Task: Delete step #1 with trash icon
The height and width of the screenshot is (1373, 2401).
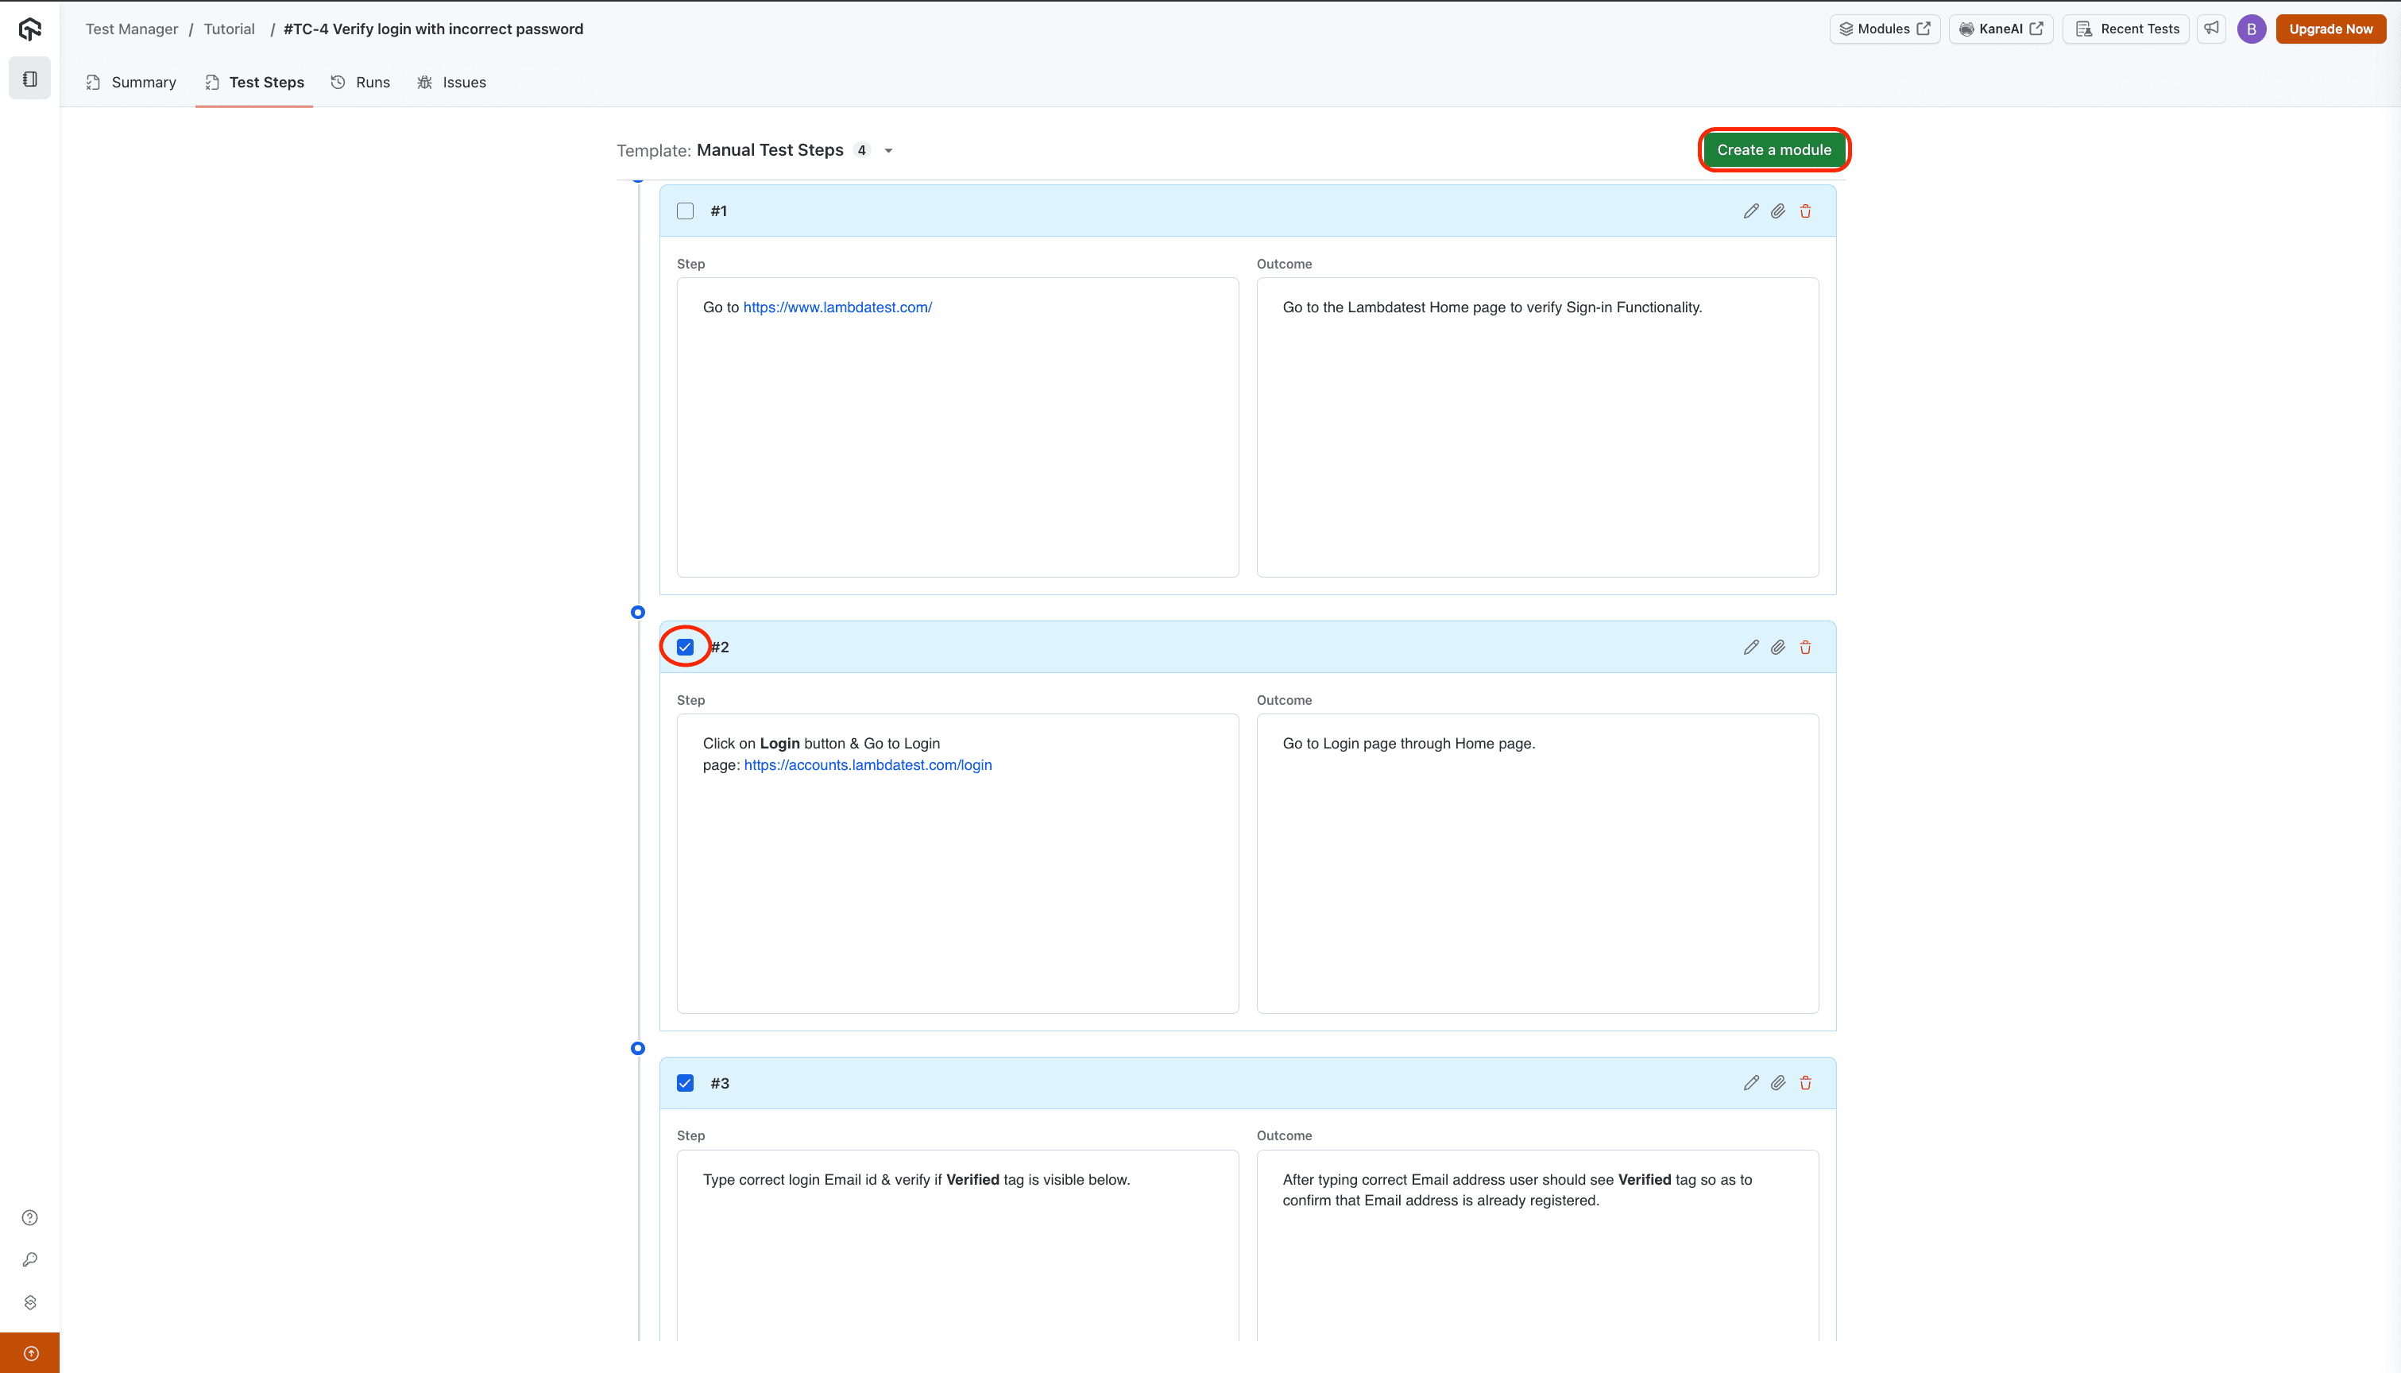Action: coord(1805,211)
